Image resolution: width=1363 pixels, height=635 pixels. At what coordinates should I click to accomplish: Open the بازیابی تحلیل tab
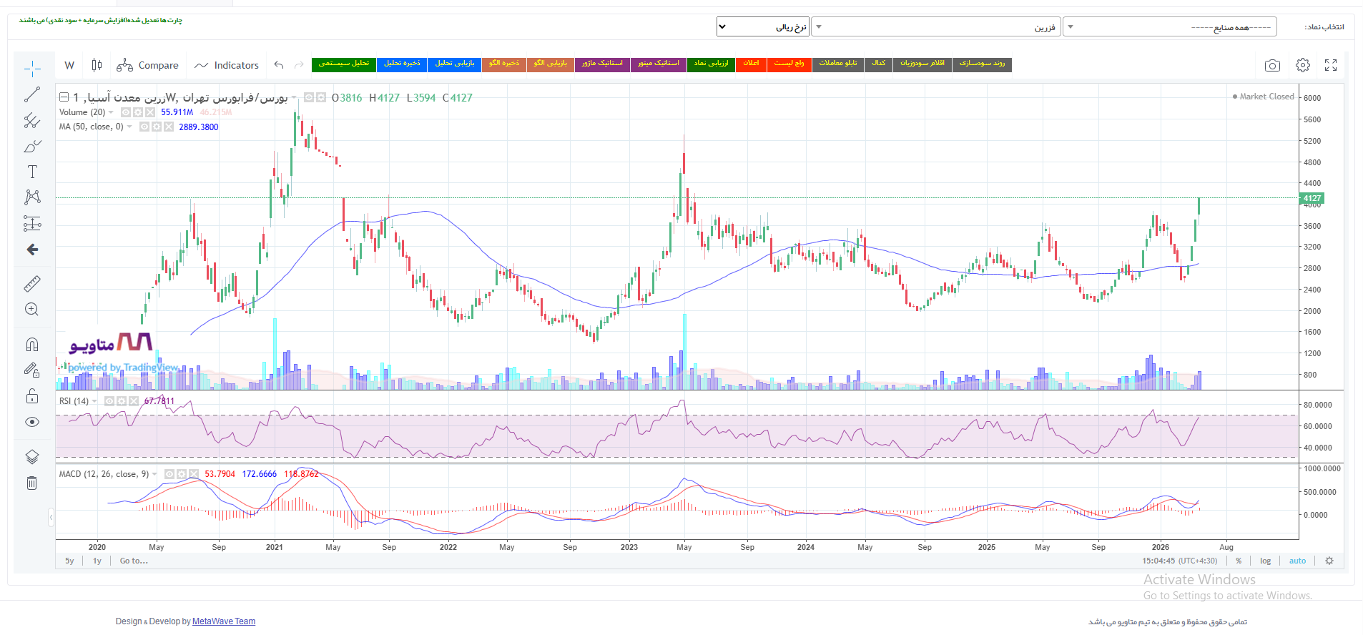[x=455, y=64]
